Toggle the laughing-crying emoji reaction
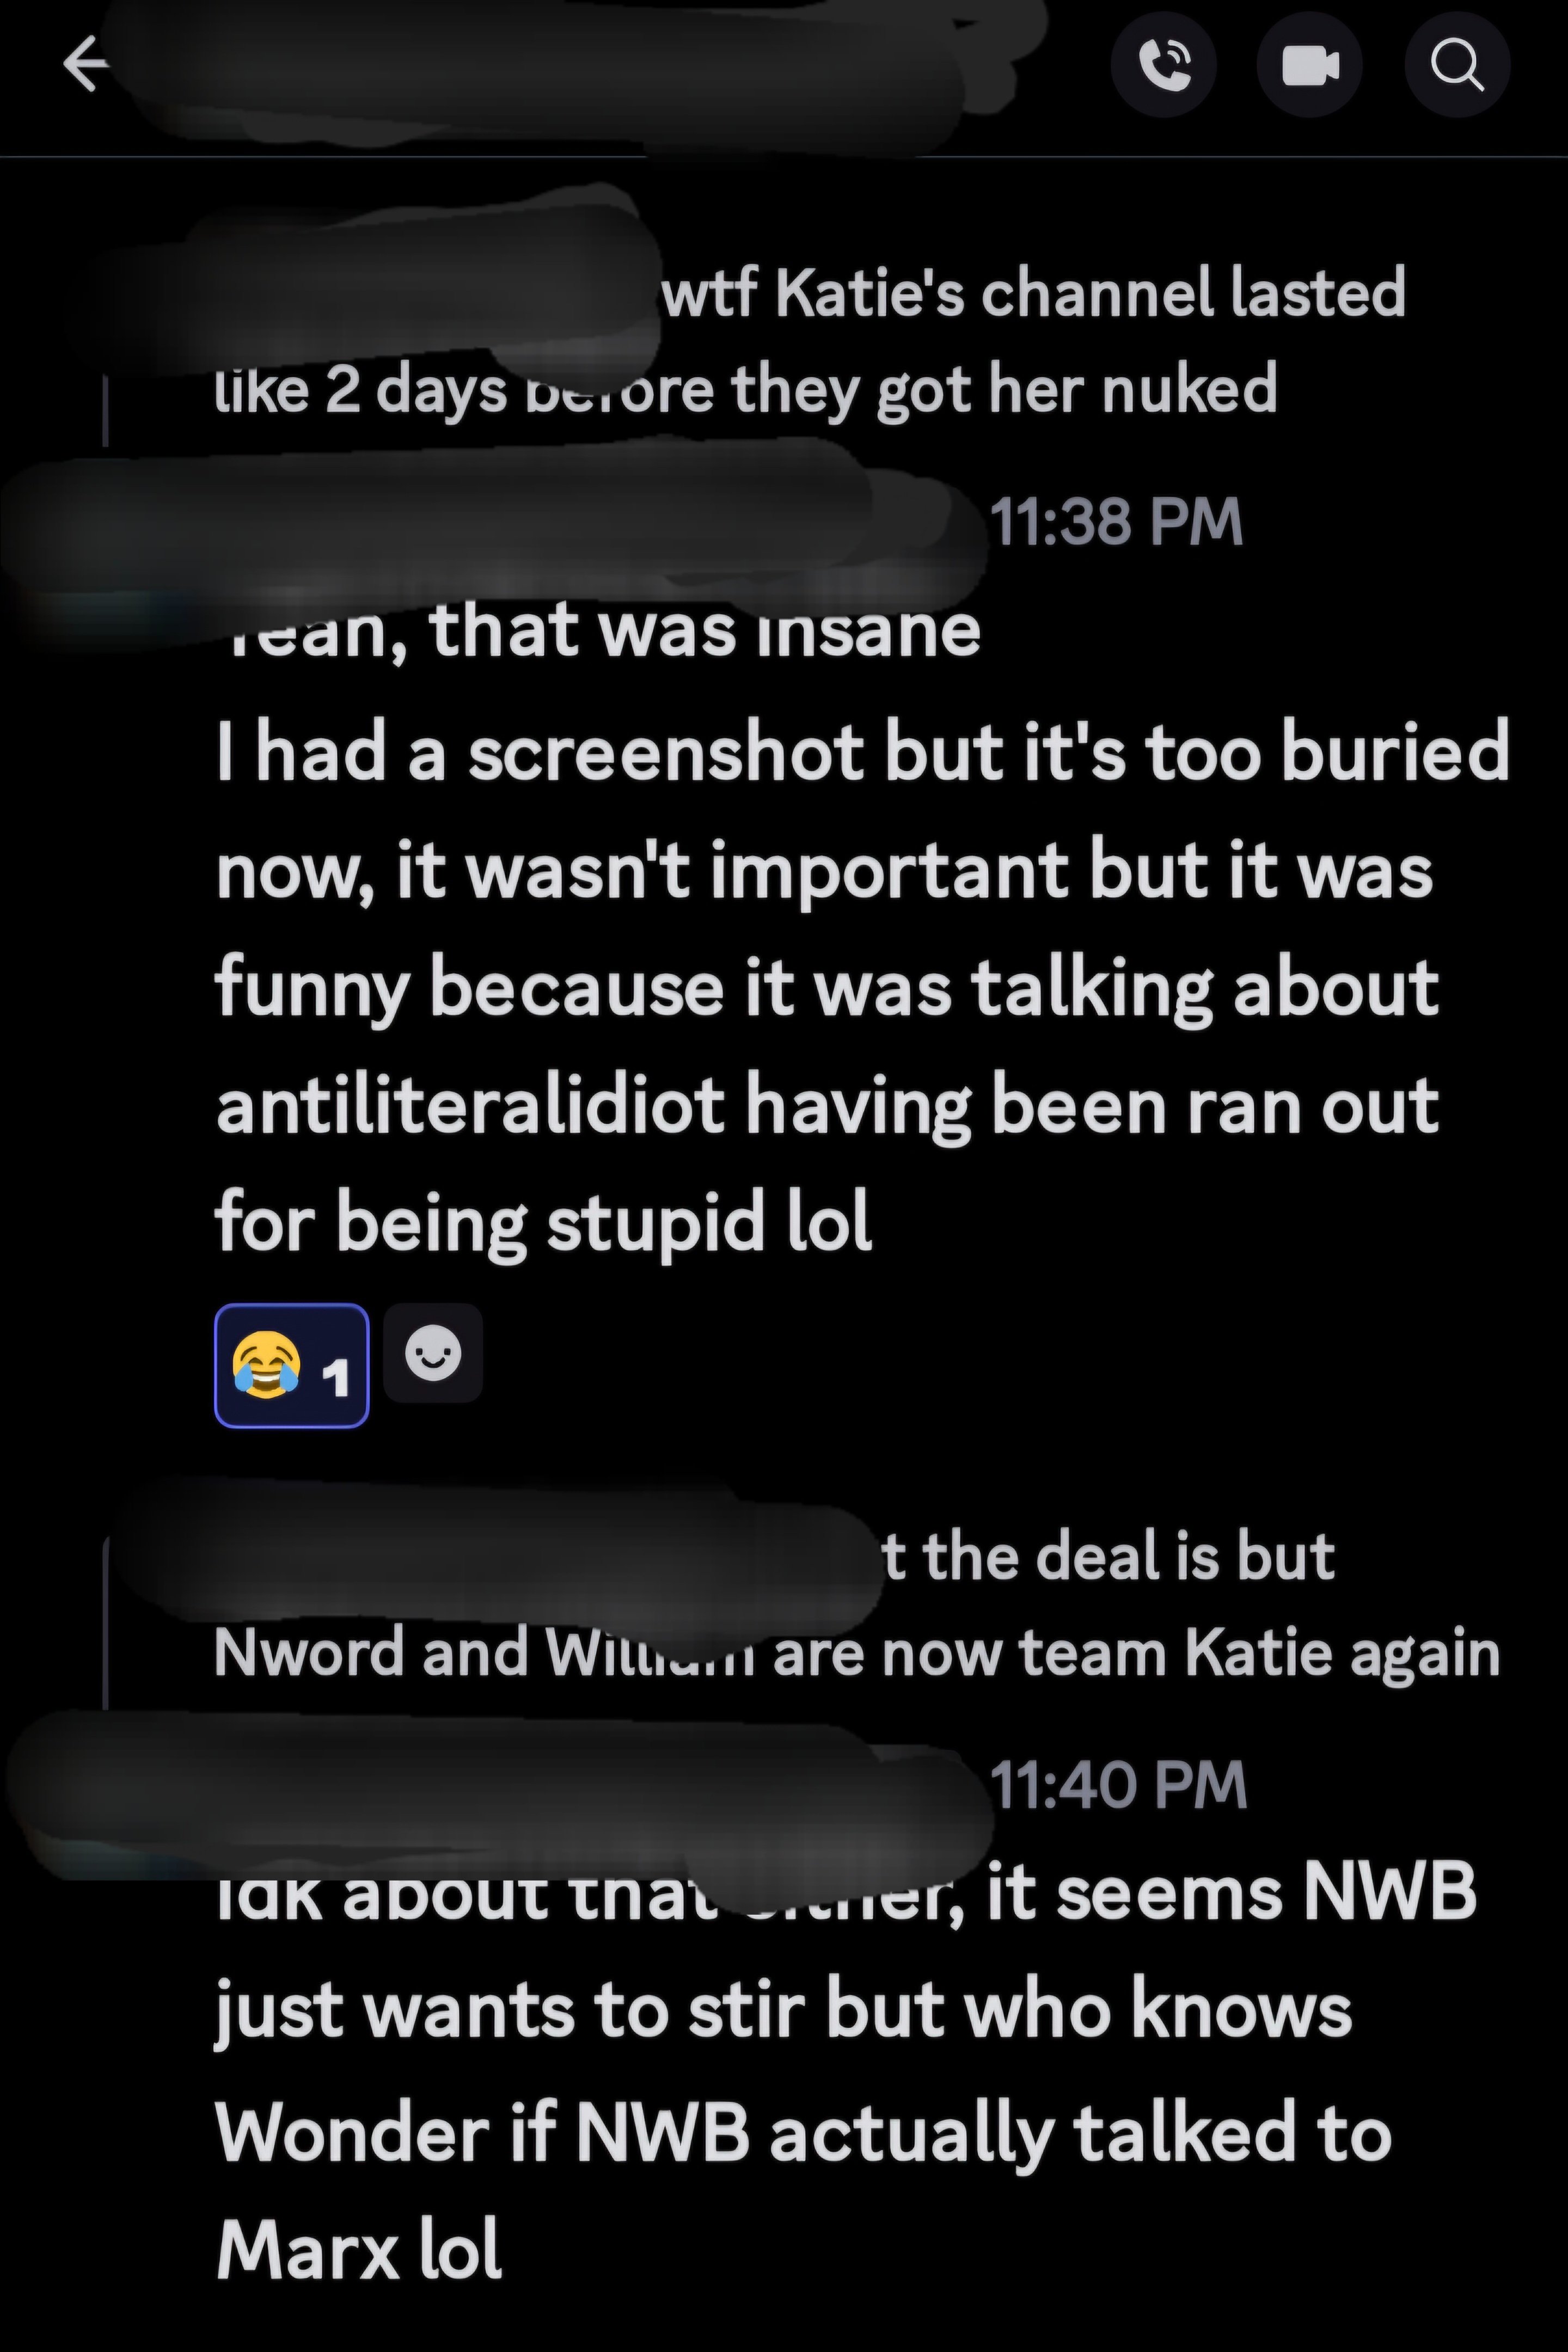The height and width of the screenshot is (2352, 1568). 291,1365
